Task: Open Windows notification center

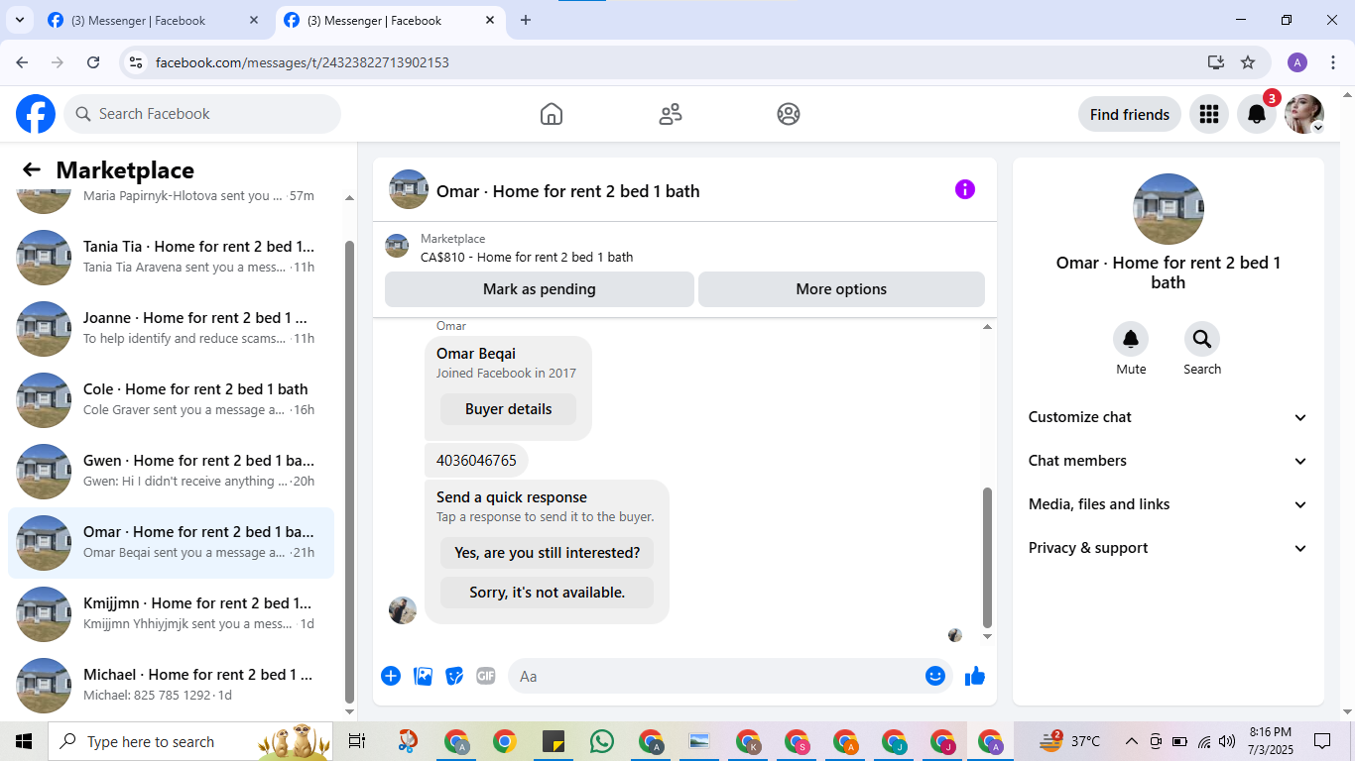Action: coord(1322,741)
